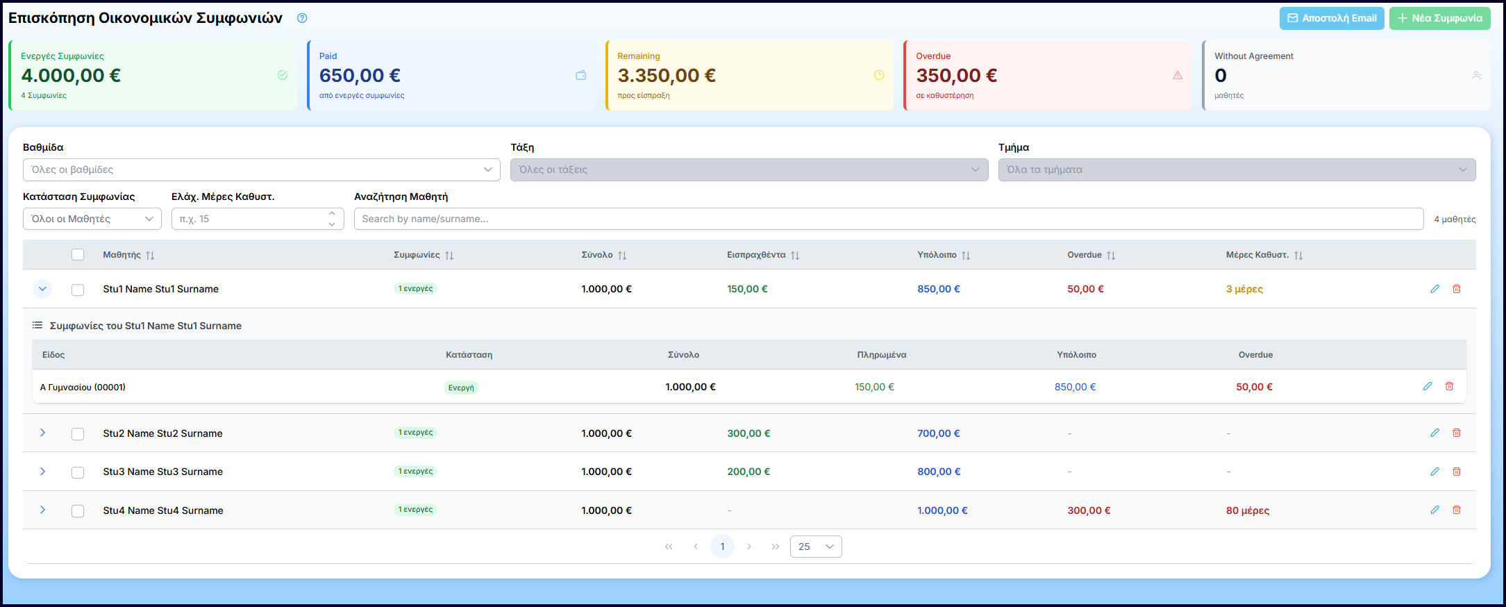Open the rows-per-page 25 selector
This screenshot has width=1506, height=607.
(x=815, y=547)
